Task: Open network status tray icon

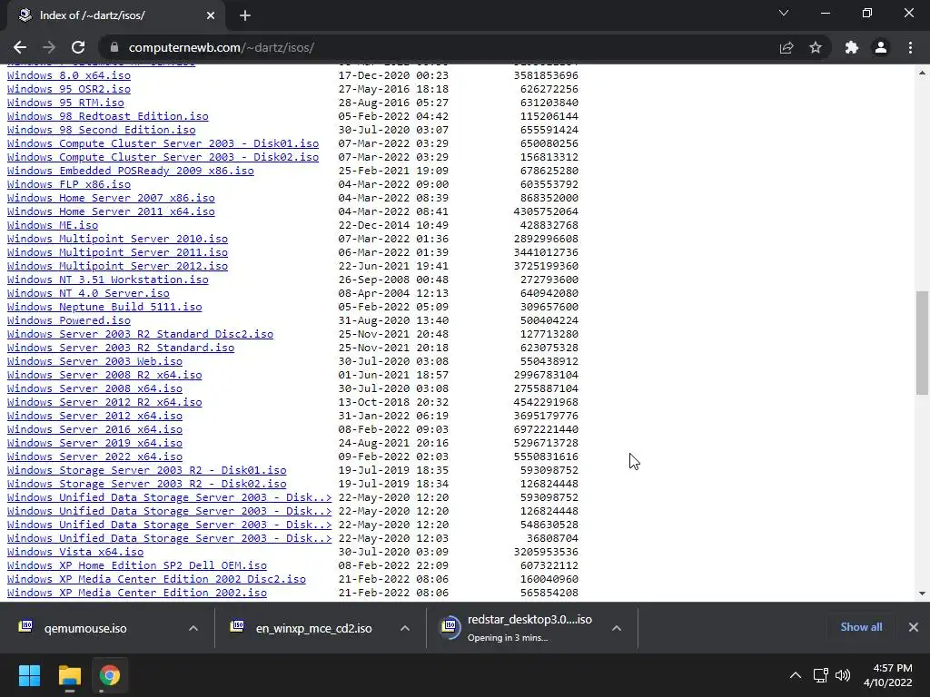Action: pyautogui.click(x=820, y=675)
